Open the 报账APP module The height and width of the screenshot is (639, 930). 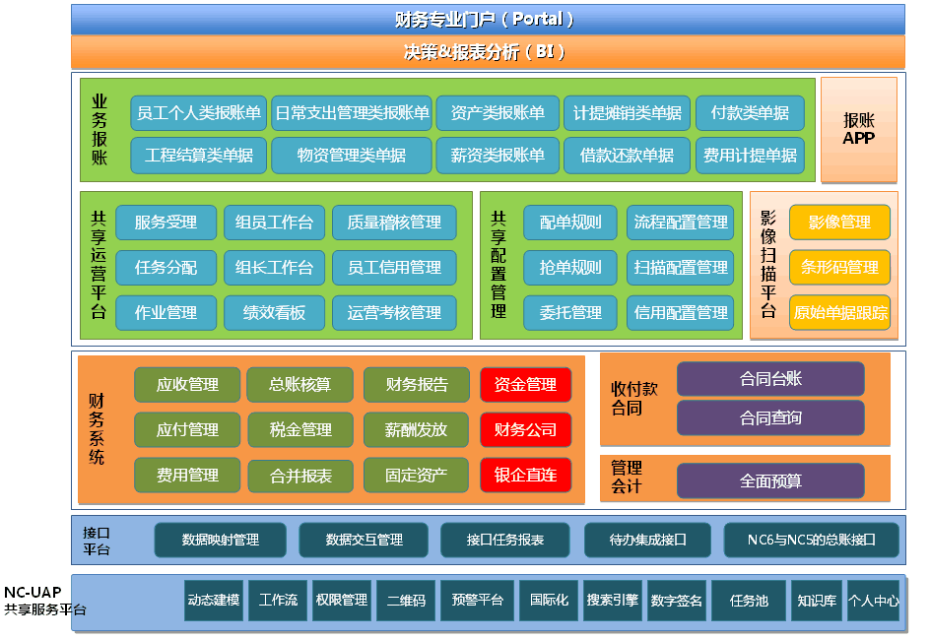coord(857,130)
